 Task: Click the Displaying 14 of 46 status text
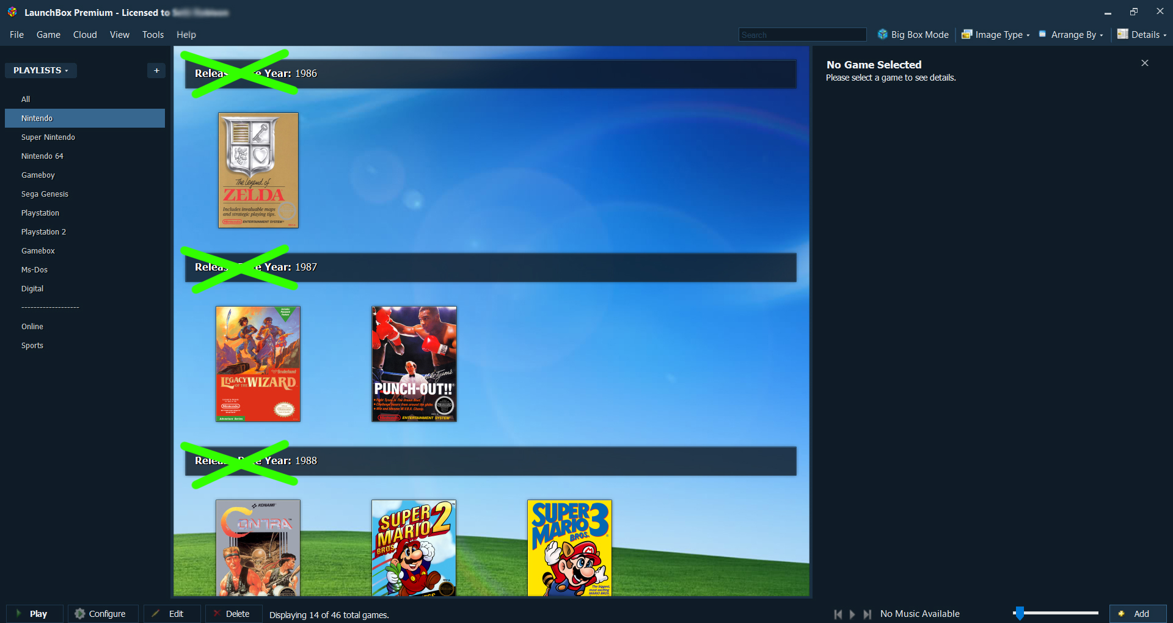(329, 615)
